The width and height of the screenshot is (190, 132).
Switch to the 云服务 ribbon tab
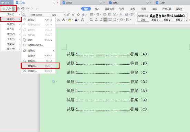pos(179,9)
